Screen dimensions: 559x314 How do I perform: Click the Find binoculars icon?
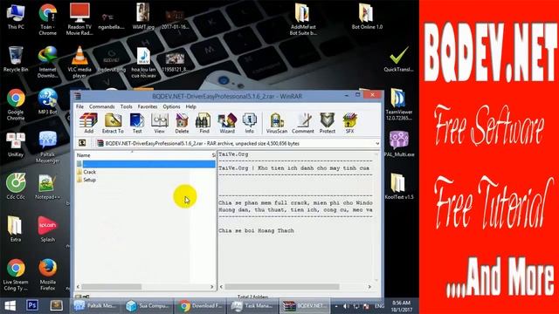coord(204,123)
